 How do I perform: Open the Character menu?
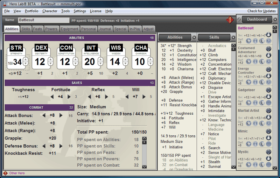[x=50, y=11]
